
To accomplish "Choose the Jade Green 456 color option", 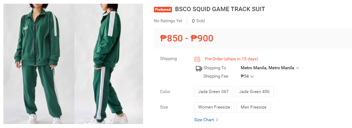I will tap(254, 92).
